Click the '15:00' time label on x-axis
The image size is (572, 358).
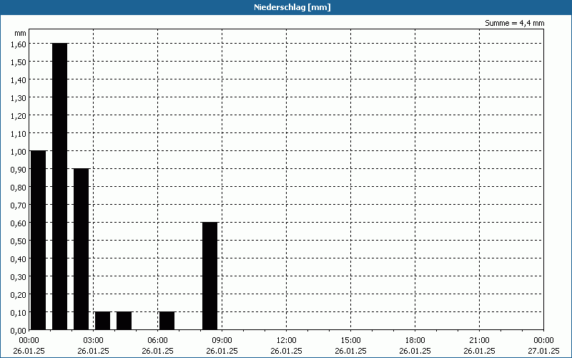(x=350, y=340)
